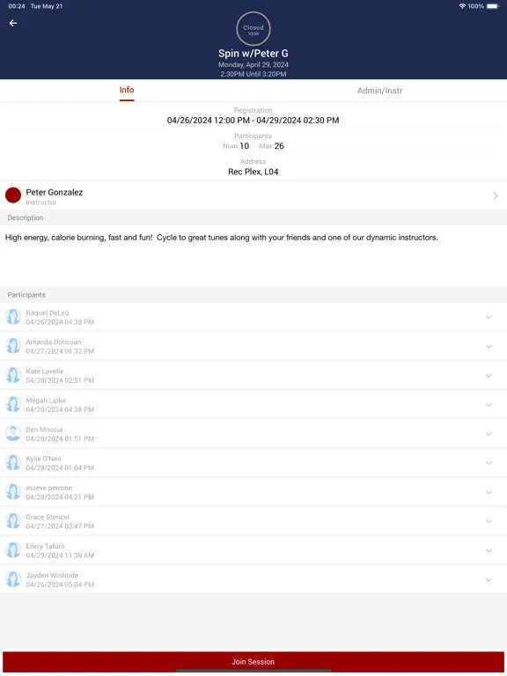
Task: Tap the Instructor label under Peter Gonzalez
Action: pos(41,202)
